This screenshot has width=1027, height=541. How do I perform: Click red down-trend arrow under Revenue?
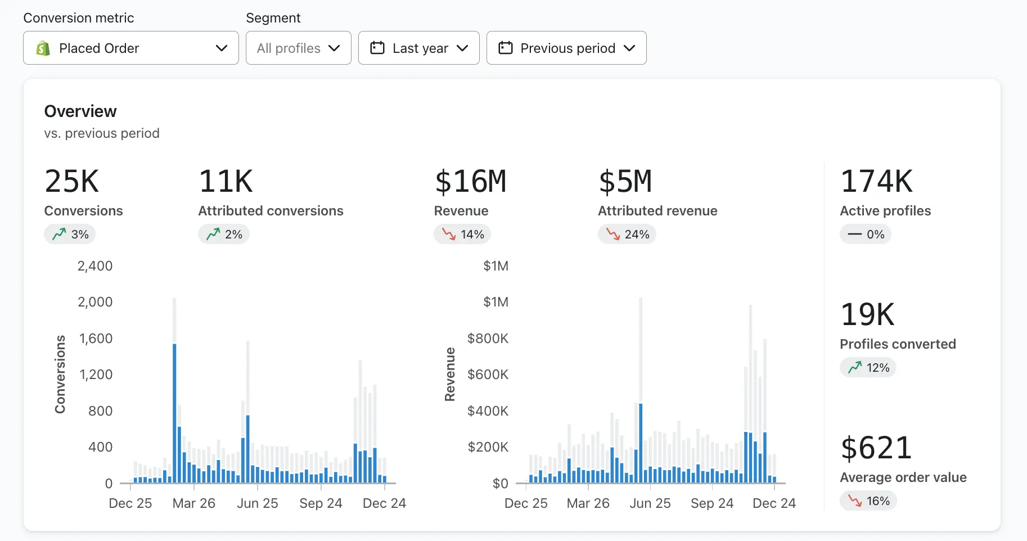pyautogui.click(x=449, y=234)
